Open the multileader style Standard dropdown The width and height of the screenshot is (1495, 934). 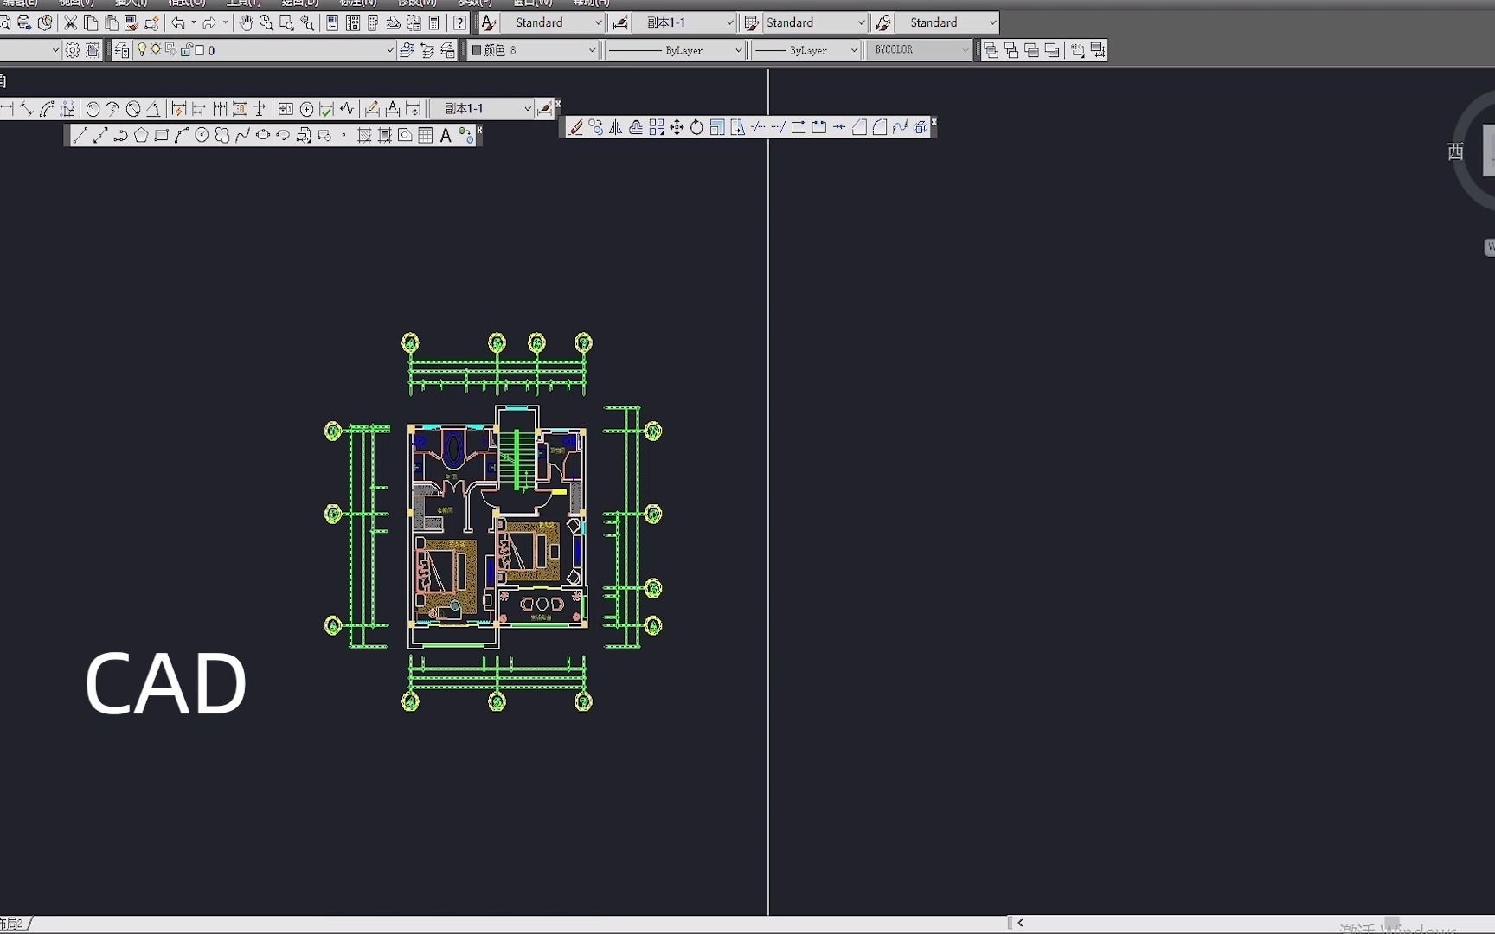point(991,23)
